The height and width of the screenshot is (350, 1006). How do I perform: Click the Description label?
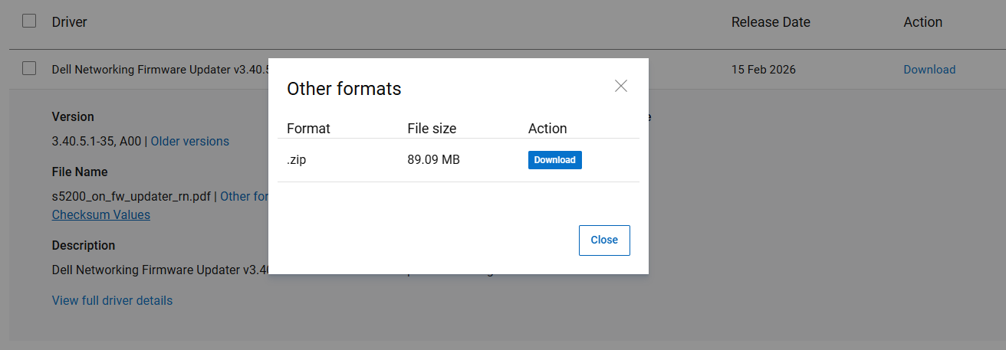(84, 246)
